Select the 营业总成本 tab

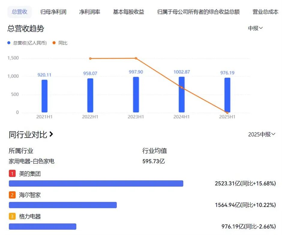265,11
